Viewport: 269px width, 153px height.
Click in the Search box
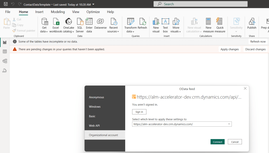[200, 4]
